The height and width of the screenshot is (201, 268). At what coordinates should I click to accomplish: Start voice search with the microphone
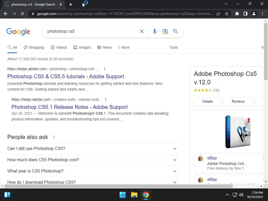pyautogui.click(x=155, y=31)
